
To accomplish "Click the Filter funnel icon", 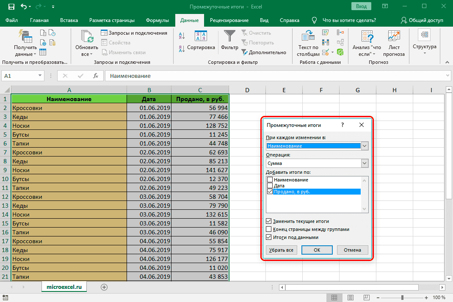I will (x=230, y=36).
